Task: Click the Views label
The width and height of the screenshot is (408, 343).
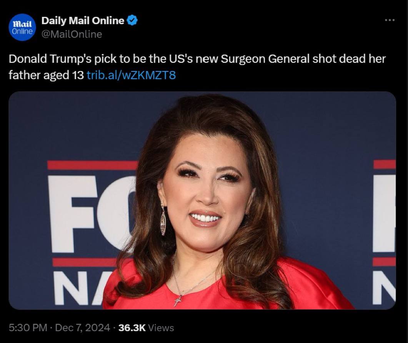Action: [x=161, y=328]
